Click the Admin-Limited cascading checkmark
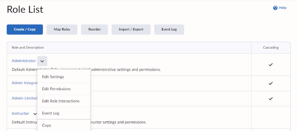The height and width of the screenshot is (131, 297). click(271, 98)
